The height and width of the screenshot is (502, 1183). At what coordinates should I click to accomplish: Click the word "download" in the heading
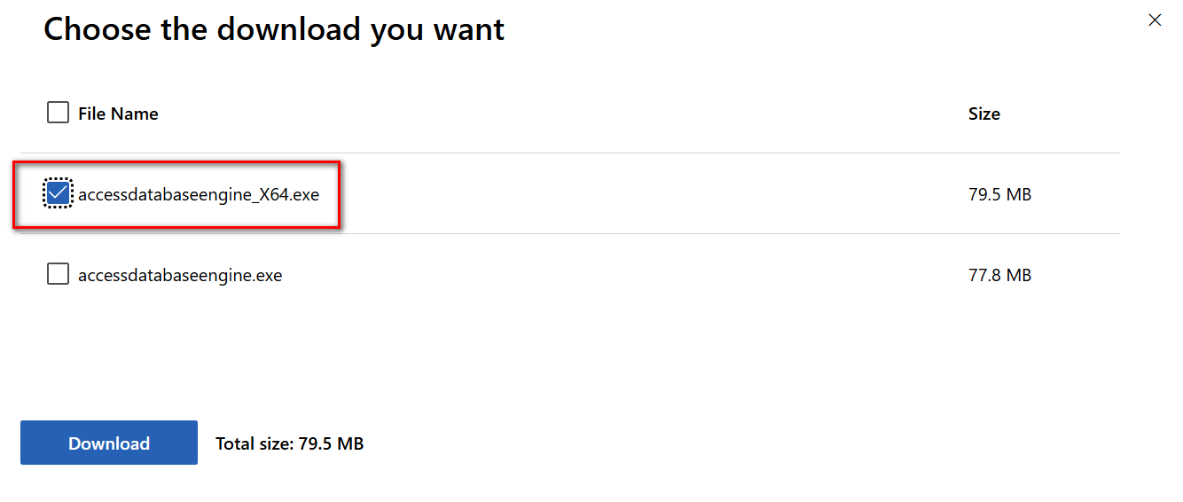pos(287,29)
